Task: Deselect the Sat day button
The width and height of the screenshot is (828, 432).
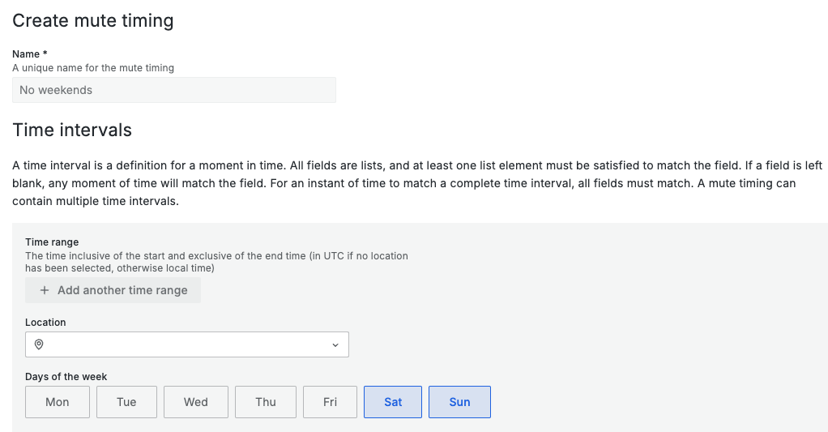Action: pyautogui.click(x=393, y=402)
